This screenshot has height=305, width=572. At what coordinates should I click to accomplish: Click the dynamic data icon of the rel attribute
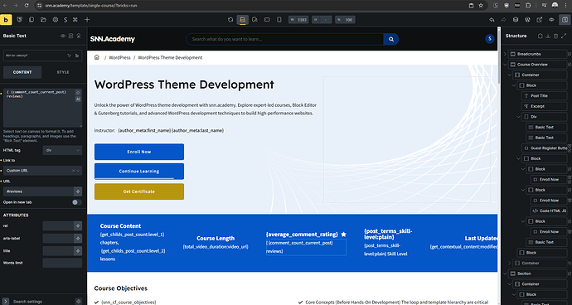pyautogui.click(x=78, y=226)
